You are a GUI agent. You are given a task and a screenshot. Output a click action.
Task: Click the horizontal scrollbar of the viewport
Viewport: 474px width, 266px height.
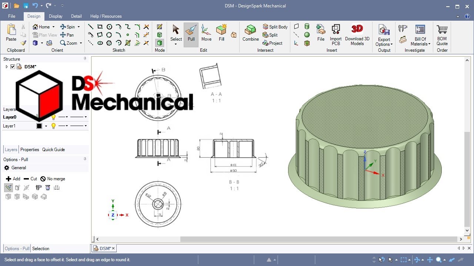318,239
